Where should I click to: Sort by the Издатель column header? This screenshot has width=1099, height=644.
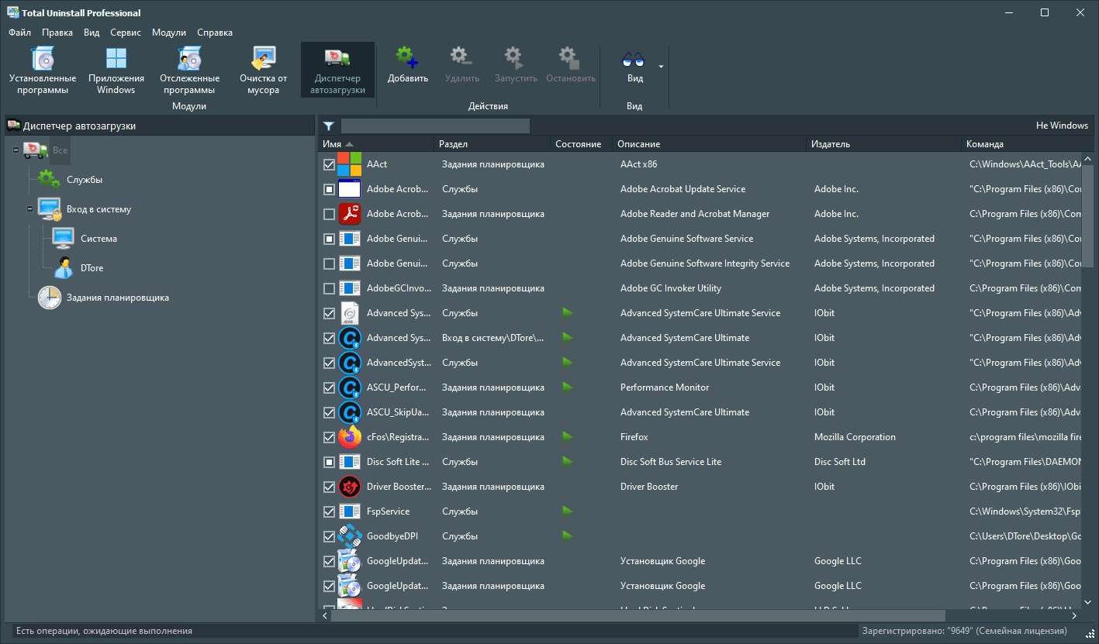tap(884, 144)
